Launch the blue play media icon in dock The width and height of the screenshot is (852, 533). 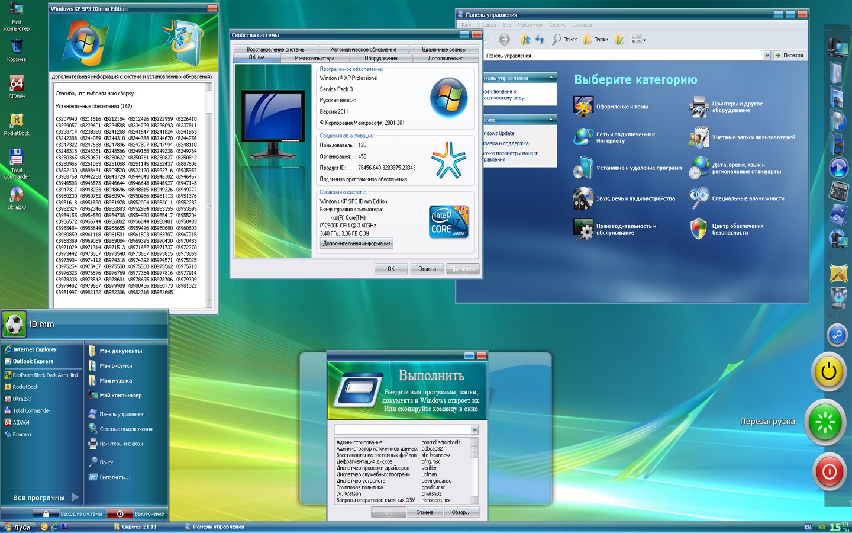click(838, 168)
